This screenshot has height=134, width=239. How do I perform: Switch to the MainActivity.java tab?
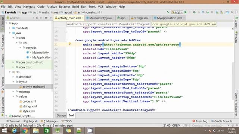[x=100, y=18]
